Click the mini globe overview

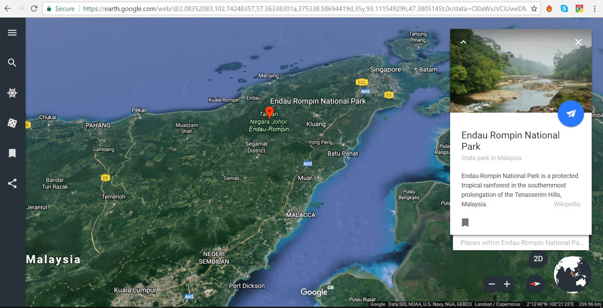pyautogui.click(x=572, y=274)
